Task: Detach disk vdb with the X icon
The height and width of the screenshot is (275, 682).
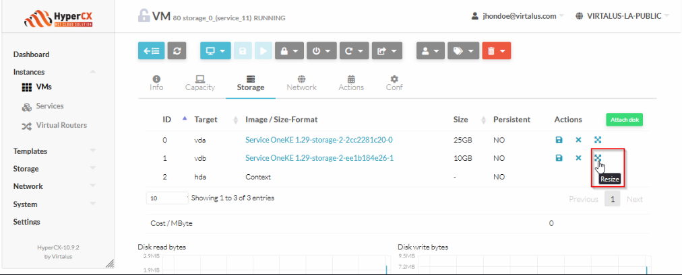Action: tap(578, 158)
